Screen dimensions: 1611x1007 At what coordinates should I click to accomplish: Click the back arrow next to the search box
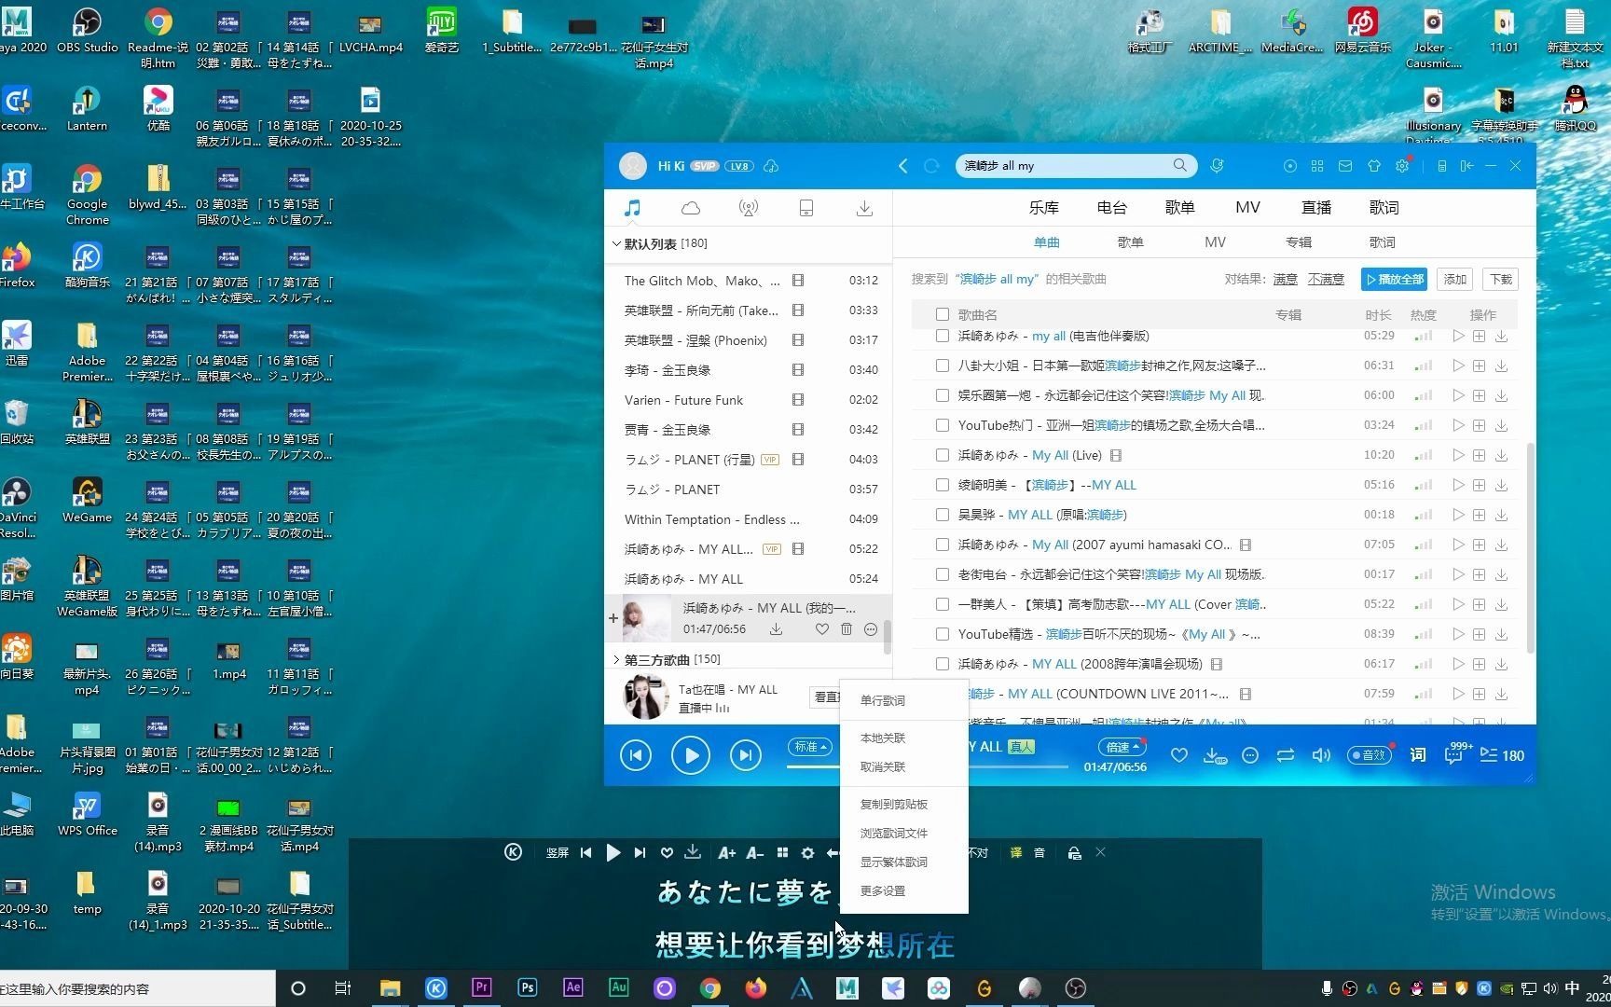[902, 165]
